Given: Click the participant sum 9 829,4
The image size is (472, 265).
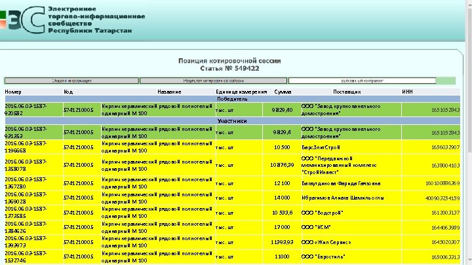Looking at the screenshot, I should point(282,132).
